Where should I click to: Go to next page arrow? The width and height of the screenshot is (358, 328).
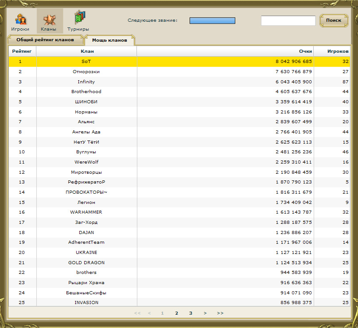coord(205,313)
